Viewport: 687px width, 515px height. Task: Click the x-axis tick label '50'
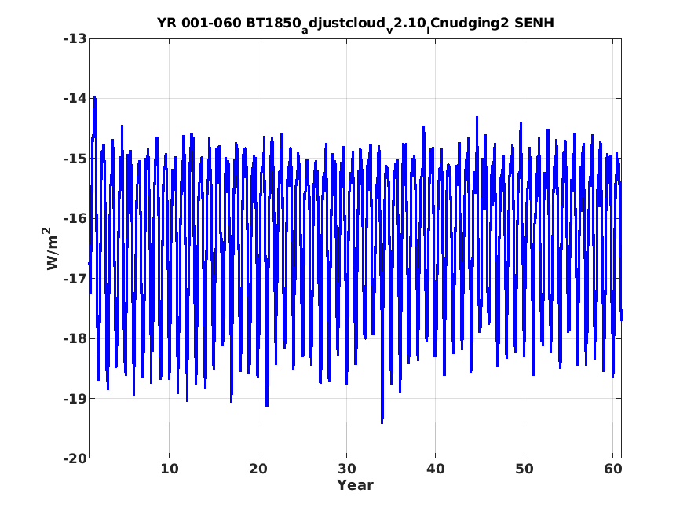(x=524, y=469)
